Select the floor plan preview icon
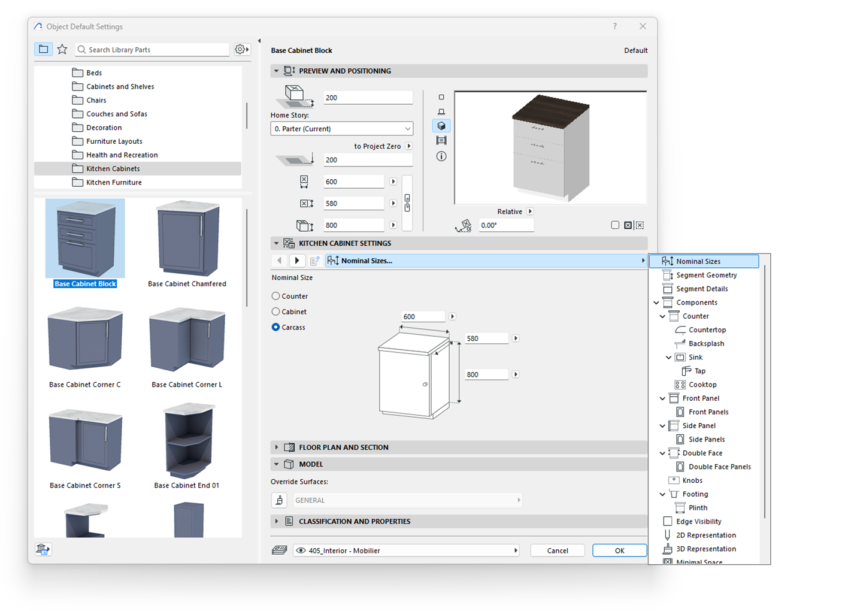This screenshot has height=611, width=863. click(x=441, y=97)
